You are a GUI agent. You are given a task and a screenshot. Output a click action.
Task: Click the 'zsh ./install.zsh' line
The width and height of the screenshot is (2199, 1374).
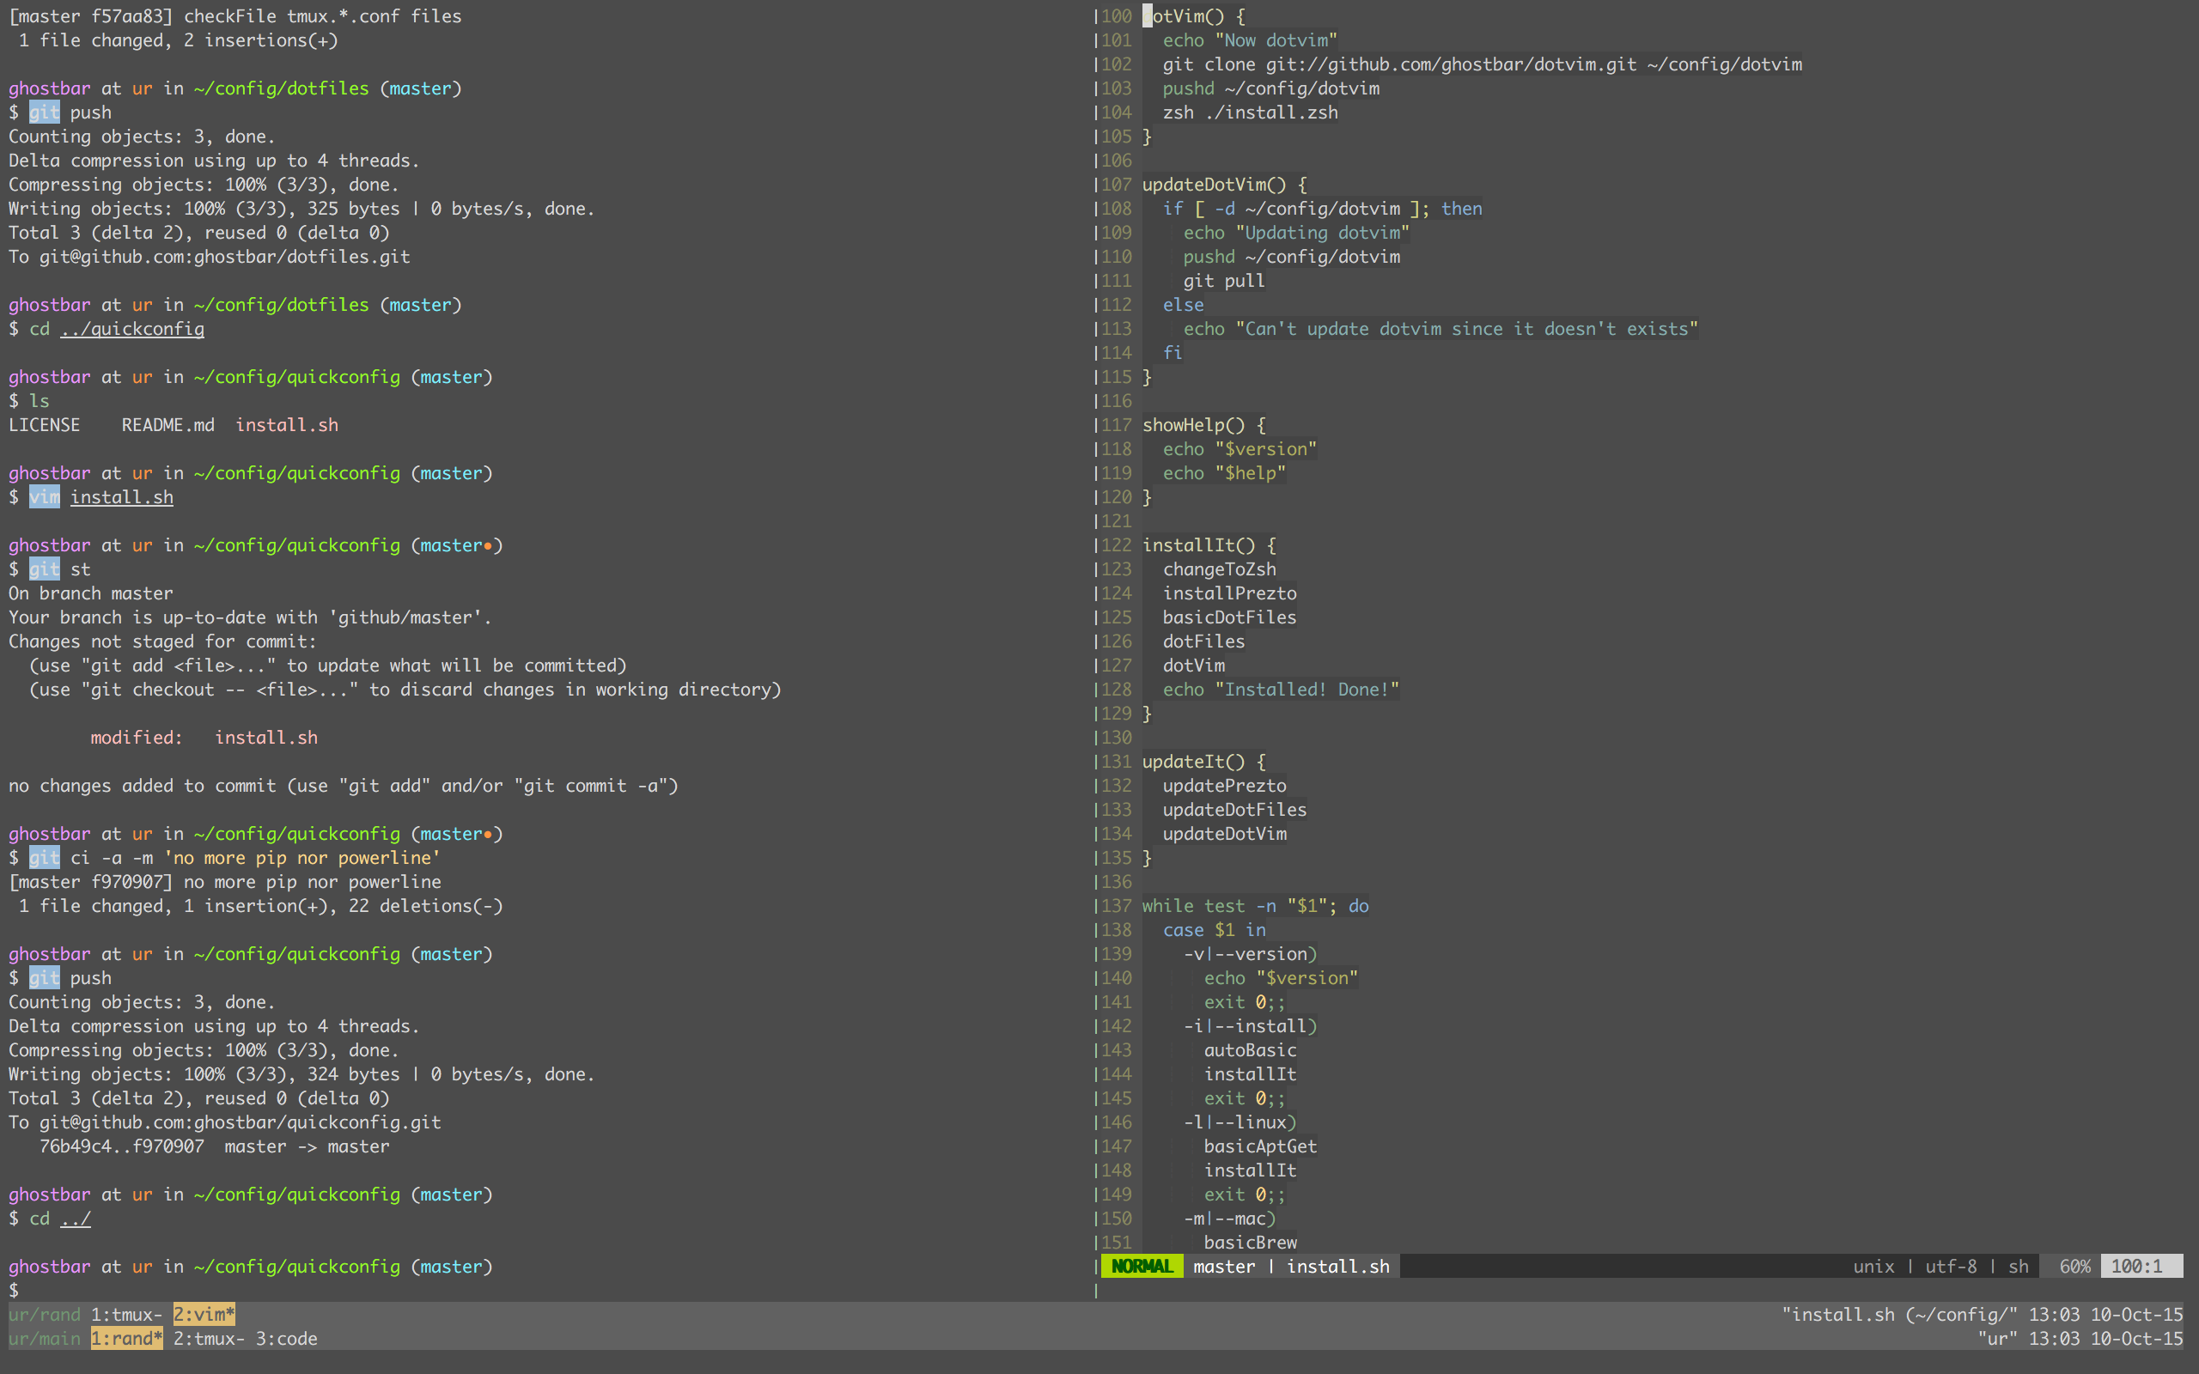click(x=1251, y=112)
